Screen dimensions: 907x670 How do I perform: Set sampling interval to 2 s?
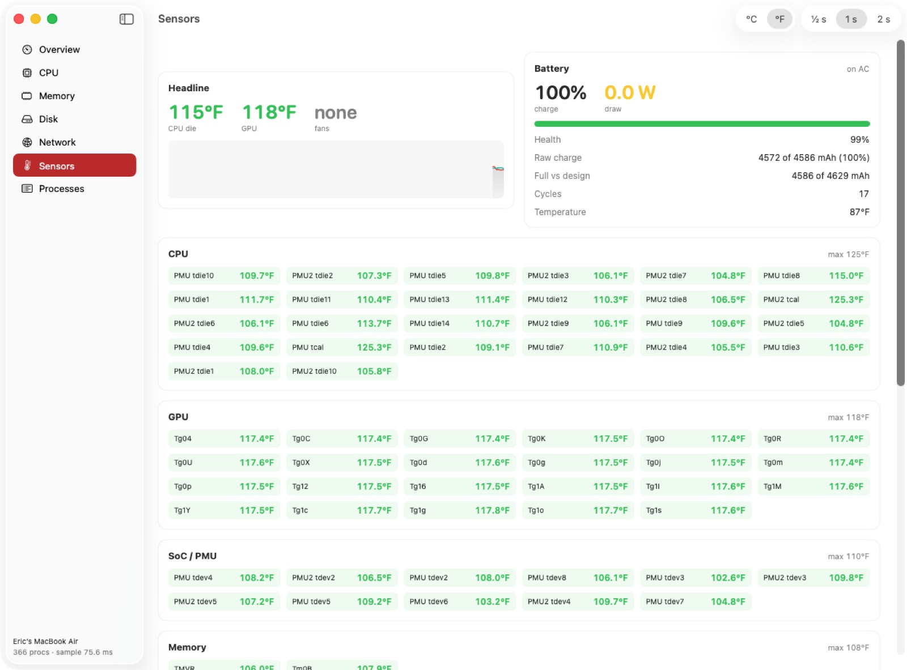pos(884,19)
